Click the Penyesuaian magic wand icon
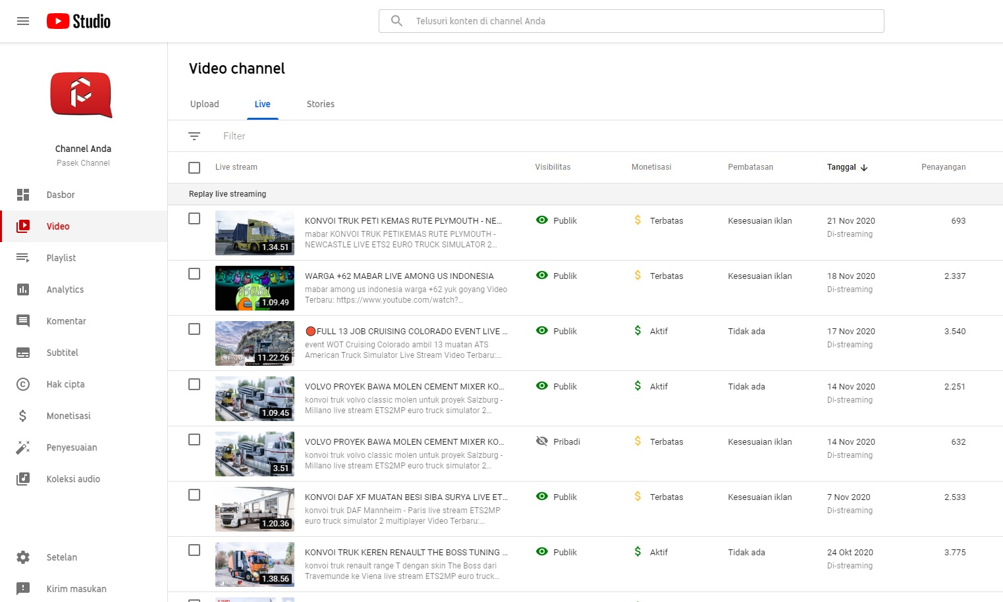This screenshot has width=1003, height=602. pyautogui.click(x=23, y=447)
